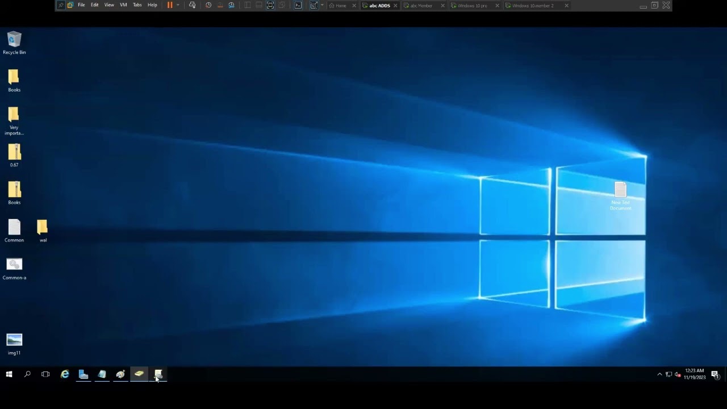Viewport: 727px width, 409px height.
Task: Open the Edit menu
Action: pyautogui.click(x=94, y=5)
